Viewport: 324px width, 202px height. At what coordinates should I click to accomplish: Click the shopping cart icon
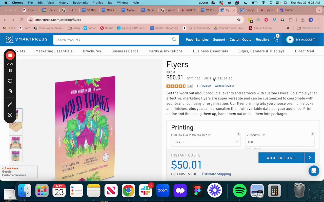pyautogui.click(x=276, y=39)
